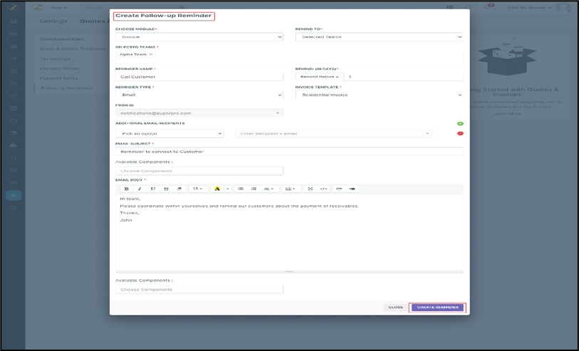This screenshot has width=579, height=351.
Task: Click the Email Subject input field
Action: [289, 152]
